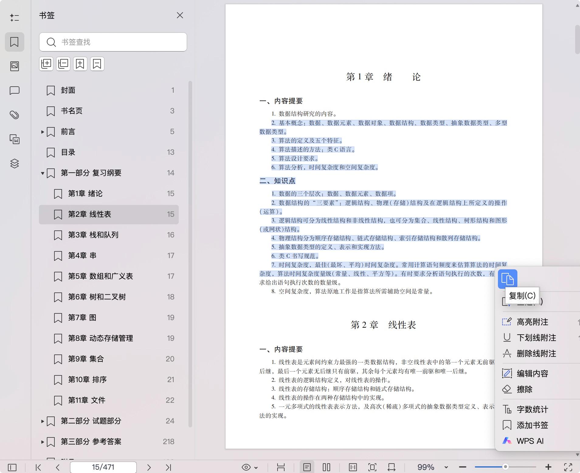Open the 目录 bookmark
Image resolution: width=580 pixels, height=473 pixels.
click(109, 152)
